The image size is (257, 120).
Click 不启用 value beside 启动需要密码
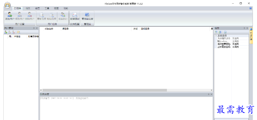[235, 44]
